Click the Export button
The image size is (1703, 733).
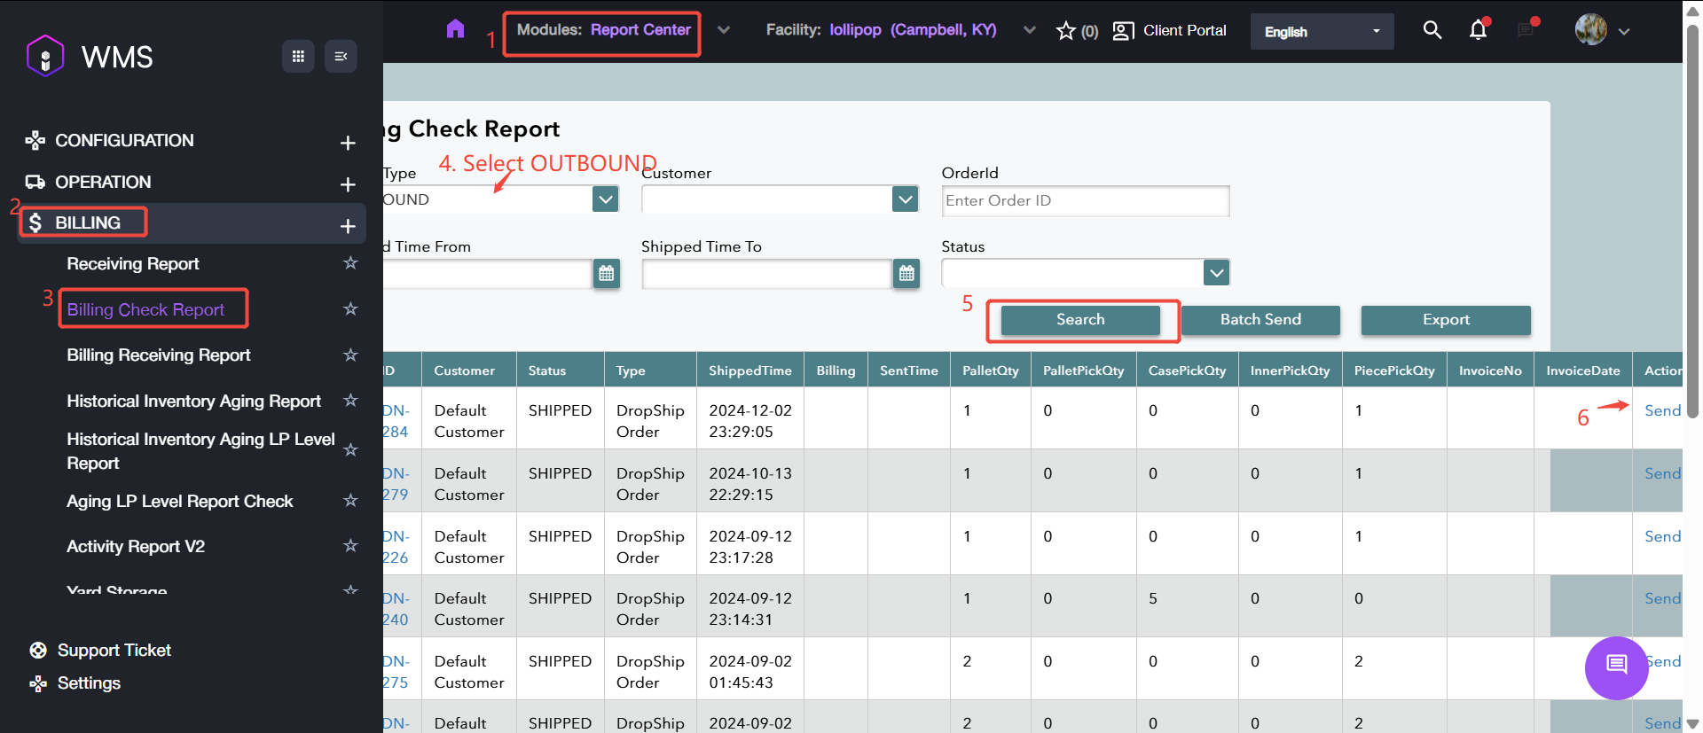pyautogui.click(x=1445, y=320)
